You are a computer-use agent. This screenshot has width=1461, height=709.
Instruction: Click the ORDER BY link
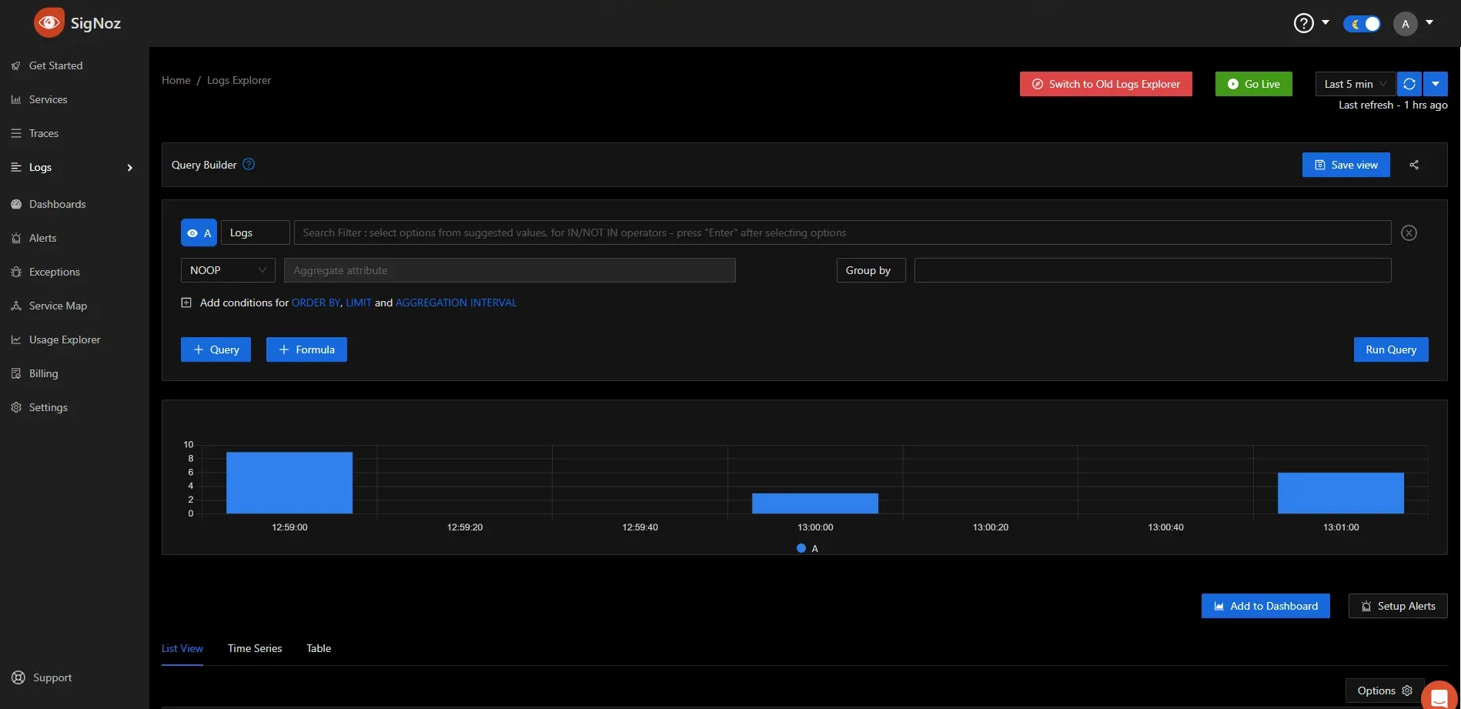point(316,303)
